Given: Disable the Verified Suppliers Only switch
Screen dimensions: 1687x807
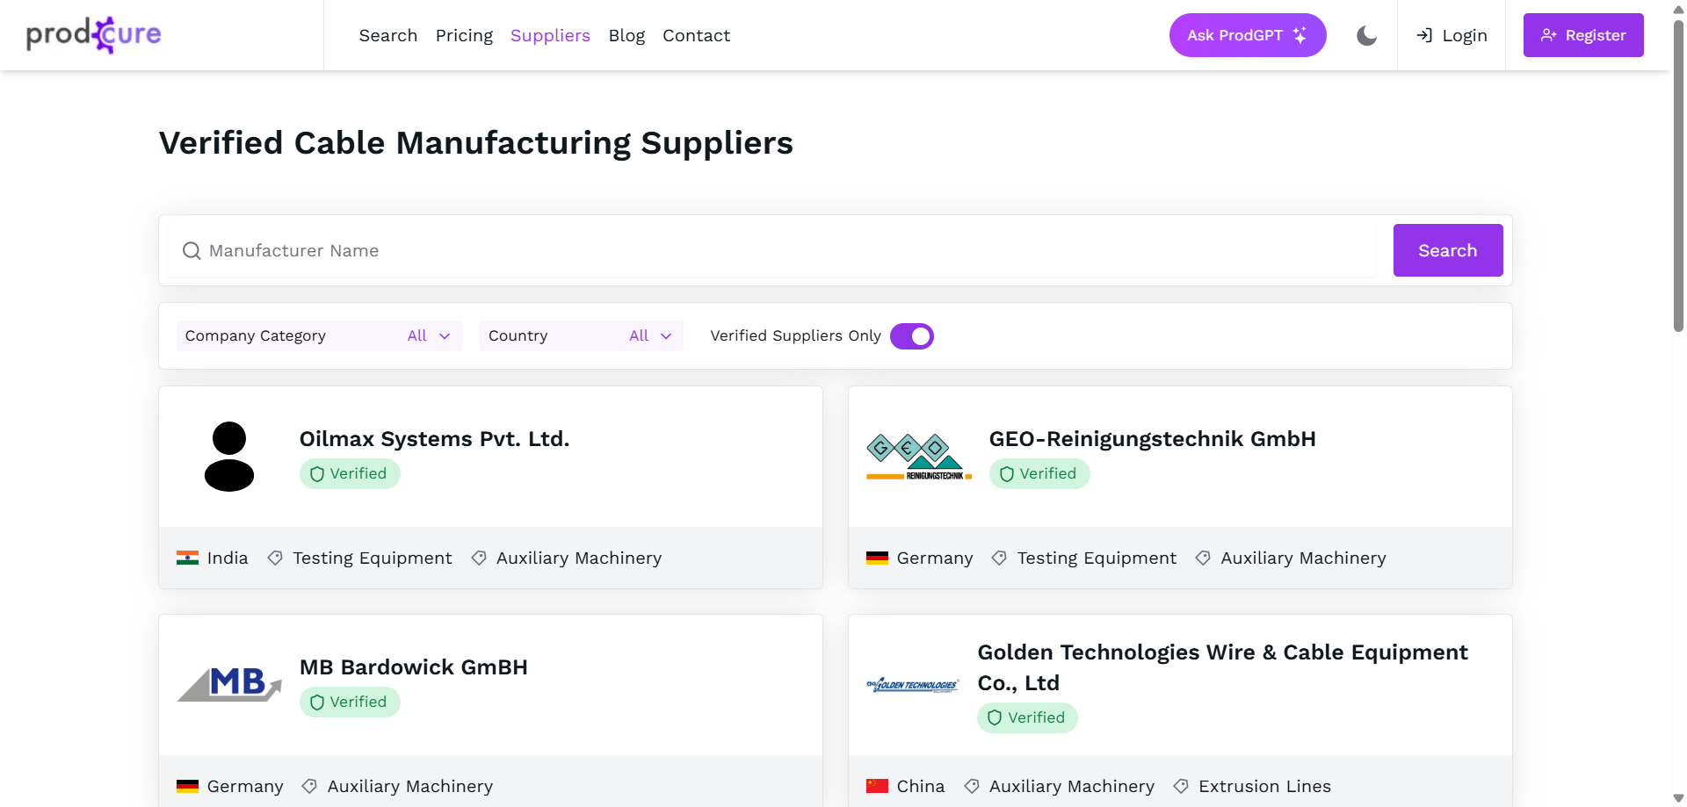Looking at the screenshot, I should (x=911, y=336).
